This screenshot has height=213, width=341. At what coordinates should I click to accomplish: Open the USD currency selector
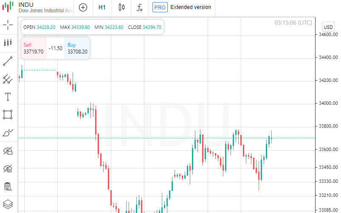pyautogui.click(x=328, y=27)
